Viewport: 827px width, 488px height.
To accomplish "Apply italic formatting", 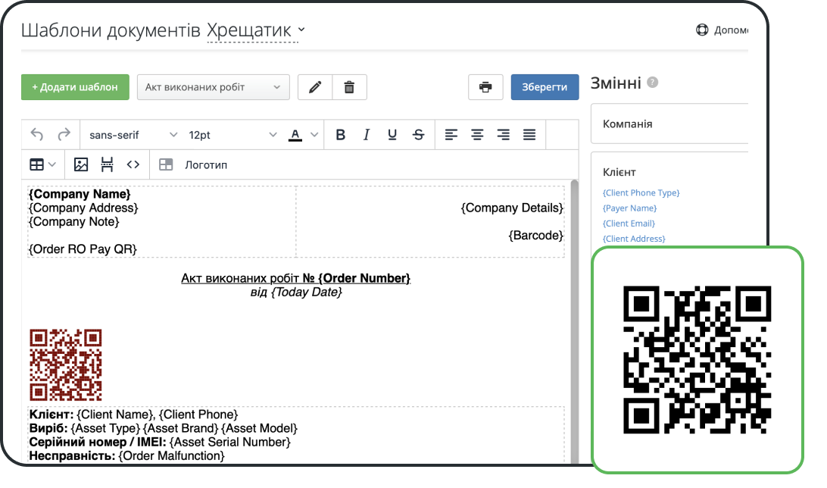I will point(367,134).
